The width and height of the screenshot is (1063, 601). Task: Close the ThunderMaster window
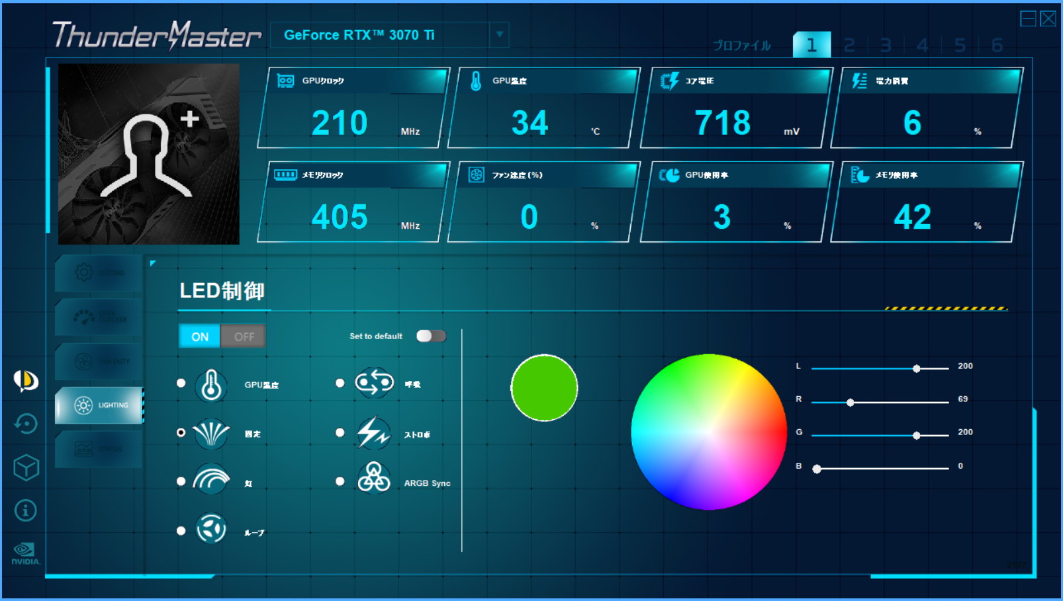[x=1048, y=19]
